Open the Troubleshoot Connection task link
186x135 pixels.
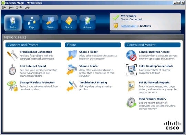click(x=36, y=52)
